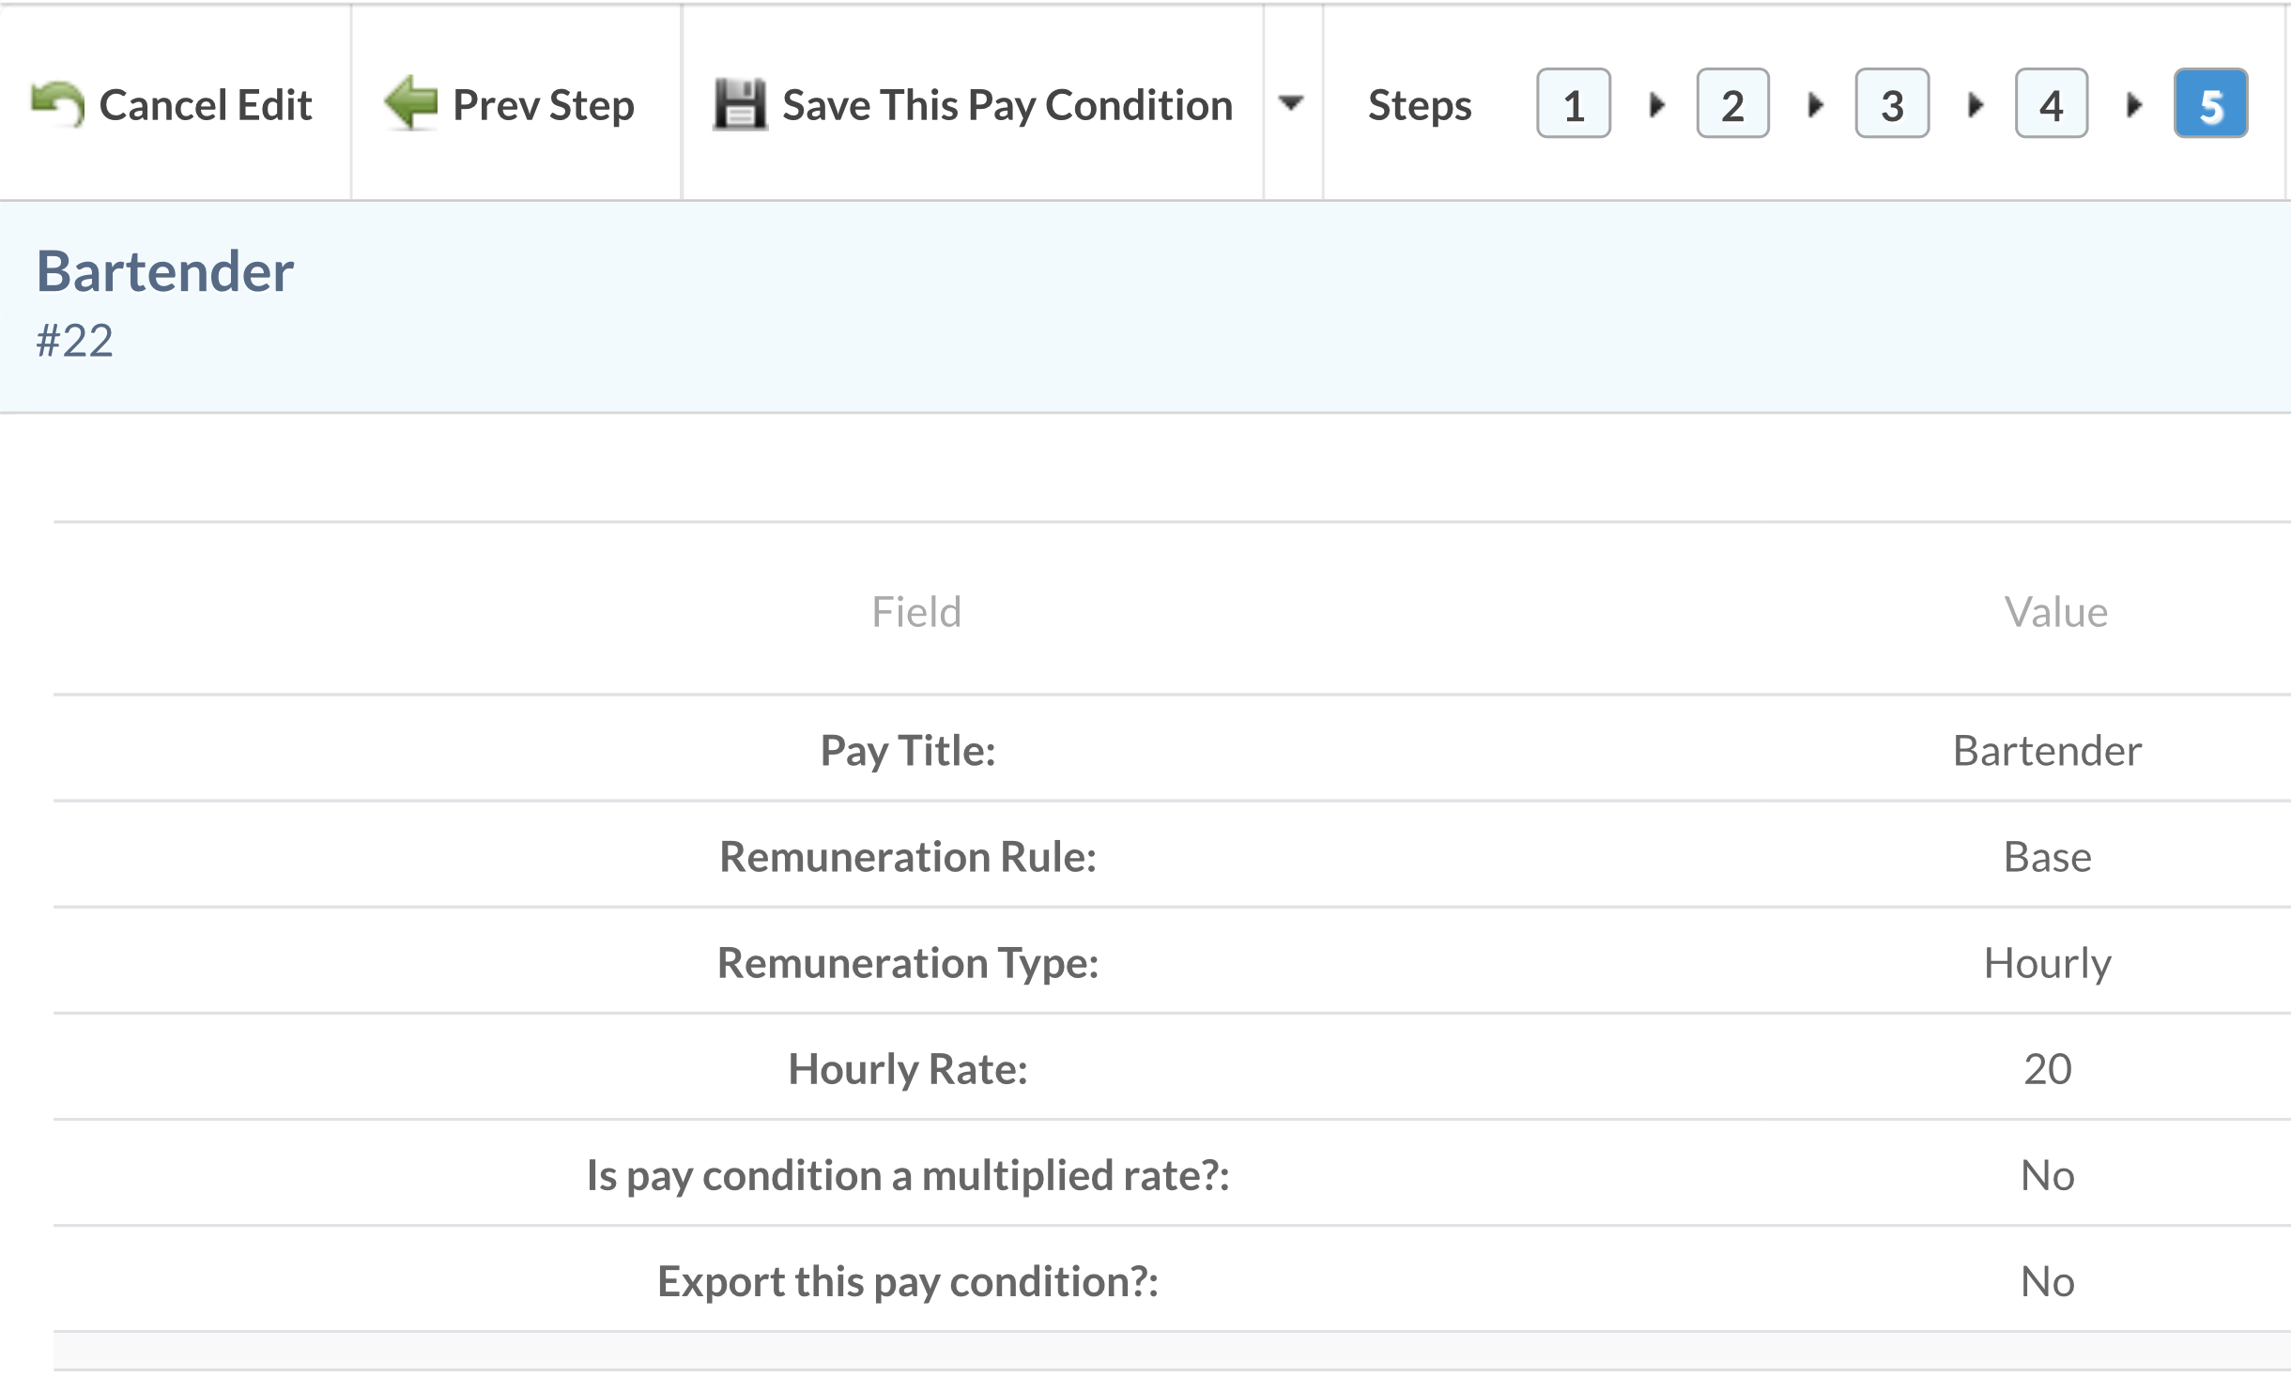Click the arrow between steps 2 and 3
This screenshot has height=1376, width=2291.
[x=1816, y=104]
